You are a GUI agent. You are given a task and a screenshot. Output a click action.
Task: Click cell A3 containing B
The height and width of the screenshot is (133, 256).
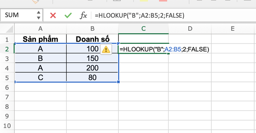click(x=40, y=58)
